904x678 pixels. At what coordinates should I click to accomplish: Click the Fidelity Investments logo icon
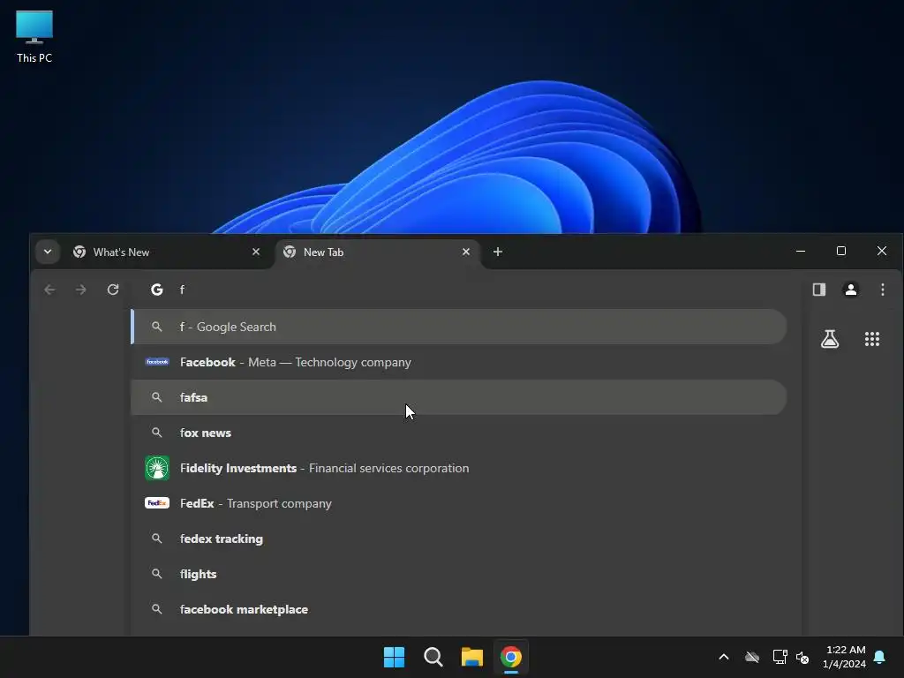pyautogui.click(x=157, y=468)
